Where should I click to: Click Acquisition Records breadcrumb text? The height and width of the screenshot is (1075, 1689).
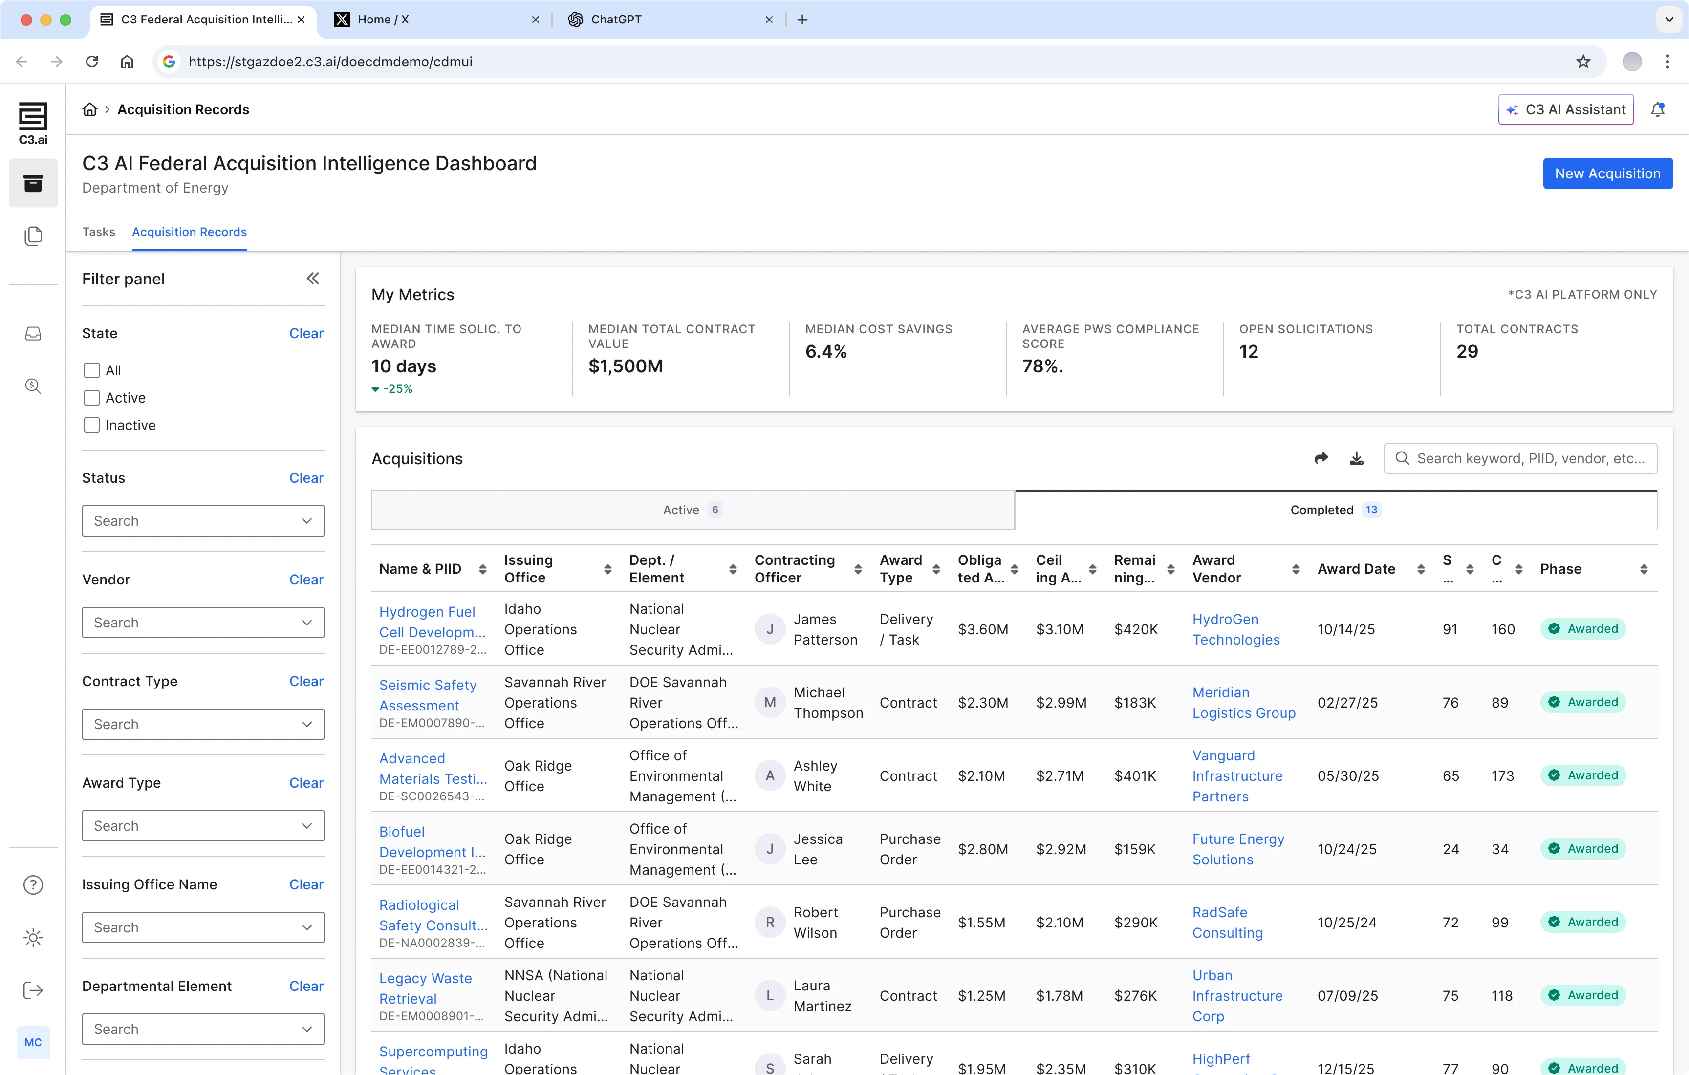183,109
